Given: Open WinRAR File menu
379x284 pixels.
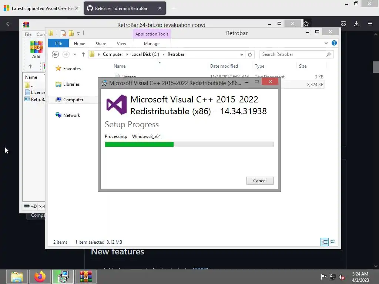Looking at the screenshot, I should pos(28,34).
